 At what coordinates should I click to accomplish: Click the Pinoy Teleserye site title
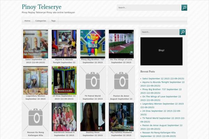pyautogui.click(x=41, y=7)
